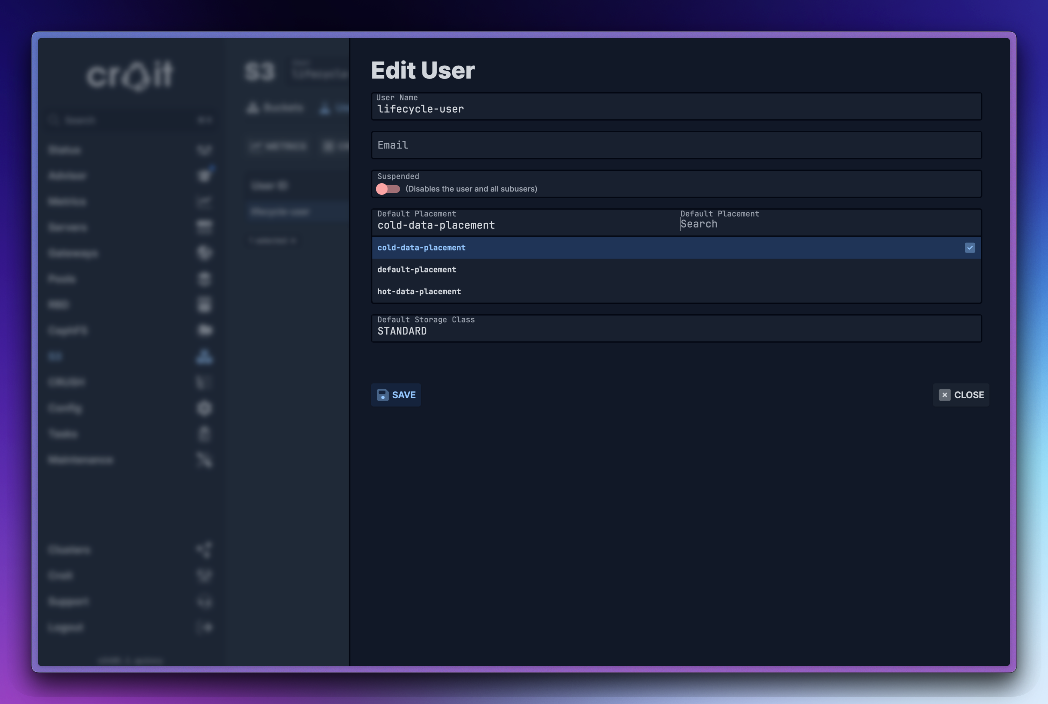This screenshot has width=1048, height=704.
Task: Click the X icon on Close button
Action: (x=944, y=395)
